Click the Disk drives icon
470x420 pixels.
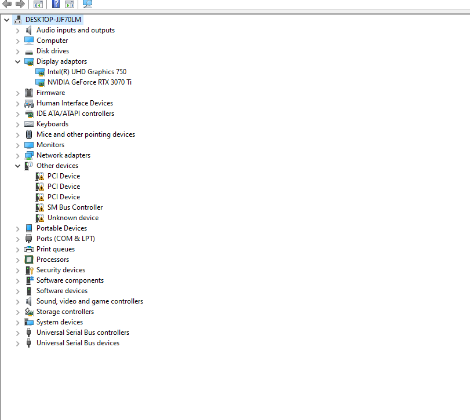(29, 52)
